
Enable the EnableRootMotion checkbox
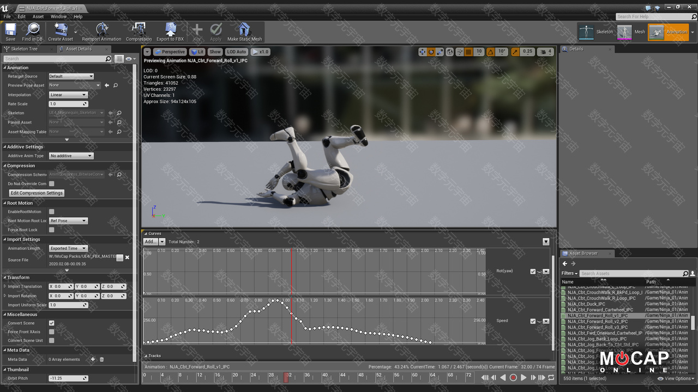click(52, 212)
